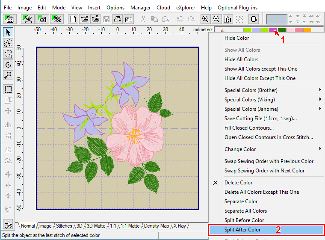Choose Hide All Colors Except This One
325x240 pixels.
(266, 78)
